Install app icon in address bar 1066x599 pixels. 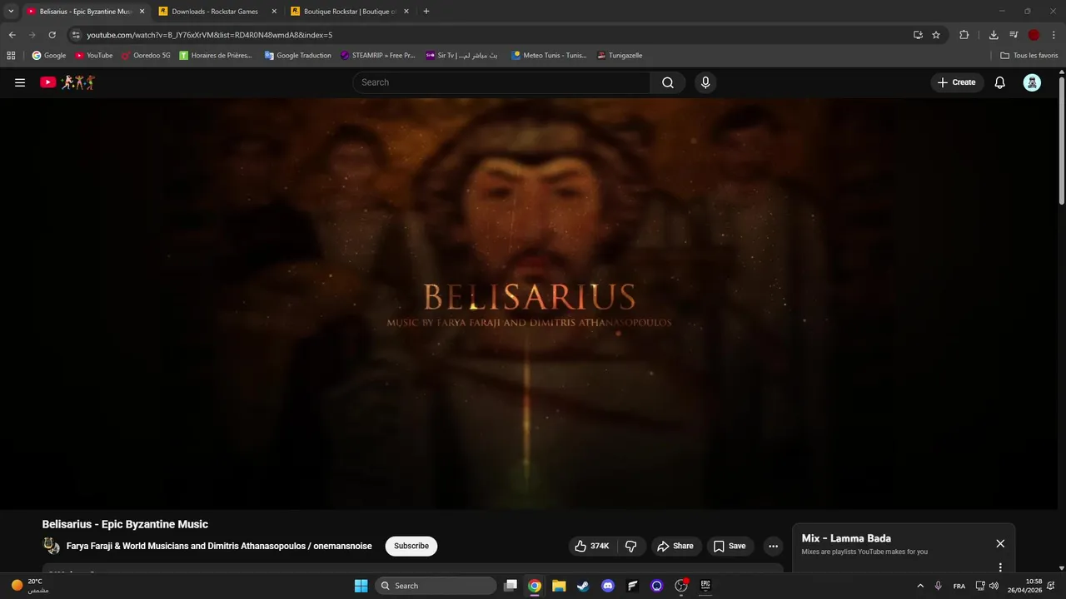click(x=918, y=35)
